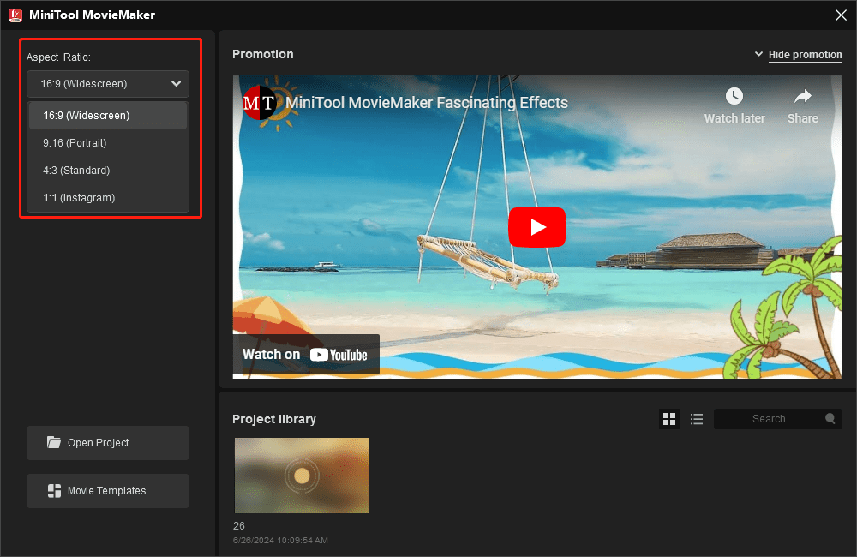Image resolution: width=857 pixels, height=557 pixels.
Task: Select the grid view icon in Project library
Action: tap(669, 418)
